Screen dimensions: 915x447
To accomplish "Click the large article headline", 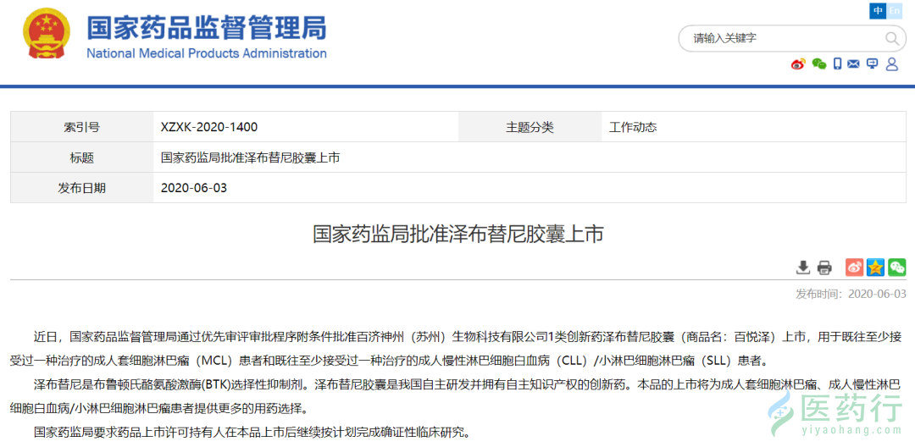I will 457,235.
